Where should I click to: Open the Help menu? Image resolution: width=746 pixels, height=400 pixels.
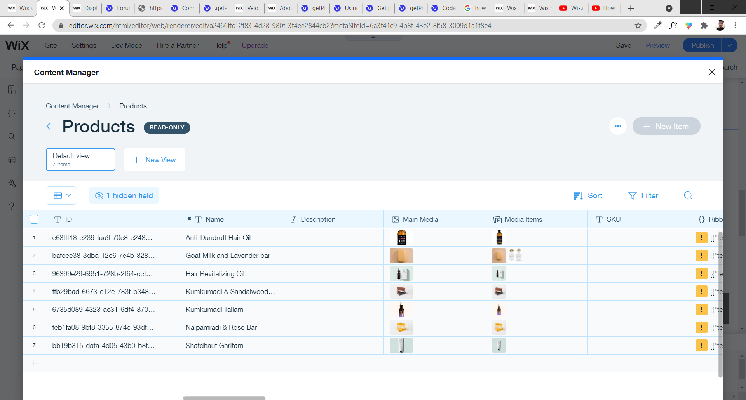point(220,45)
